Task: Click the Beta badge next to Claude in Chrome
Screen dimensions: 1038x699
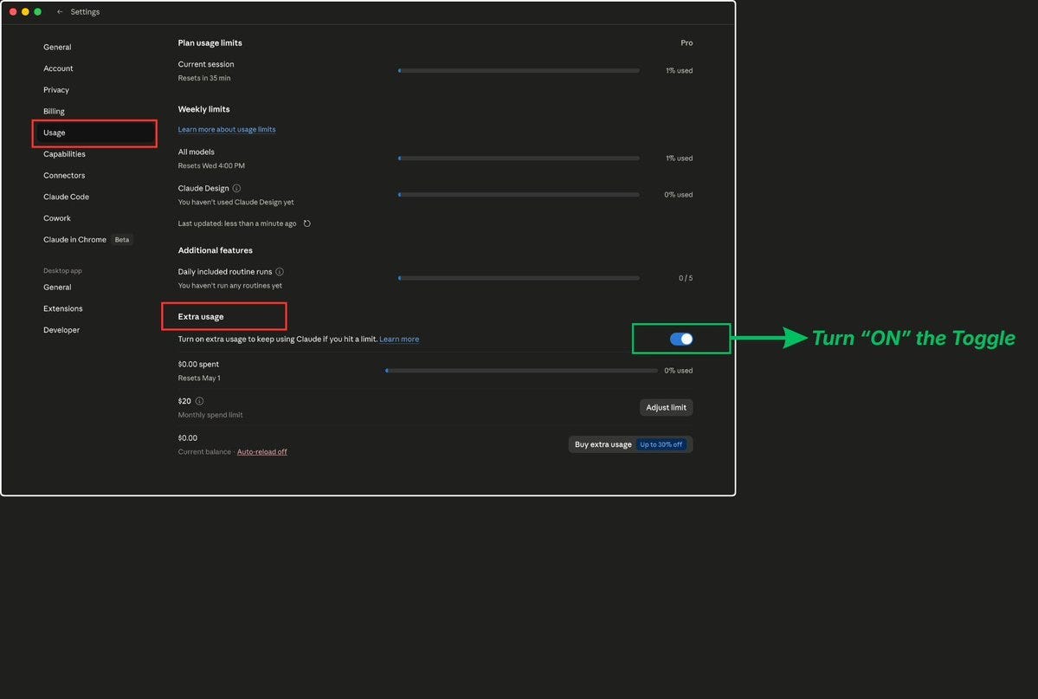Action: coord(122,240)
